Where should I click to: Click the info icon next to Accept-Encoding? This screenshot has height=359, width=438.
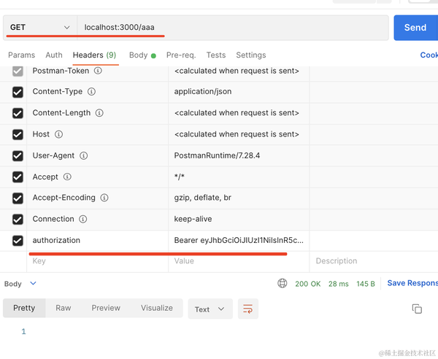coord(104,198)
